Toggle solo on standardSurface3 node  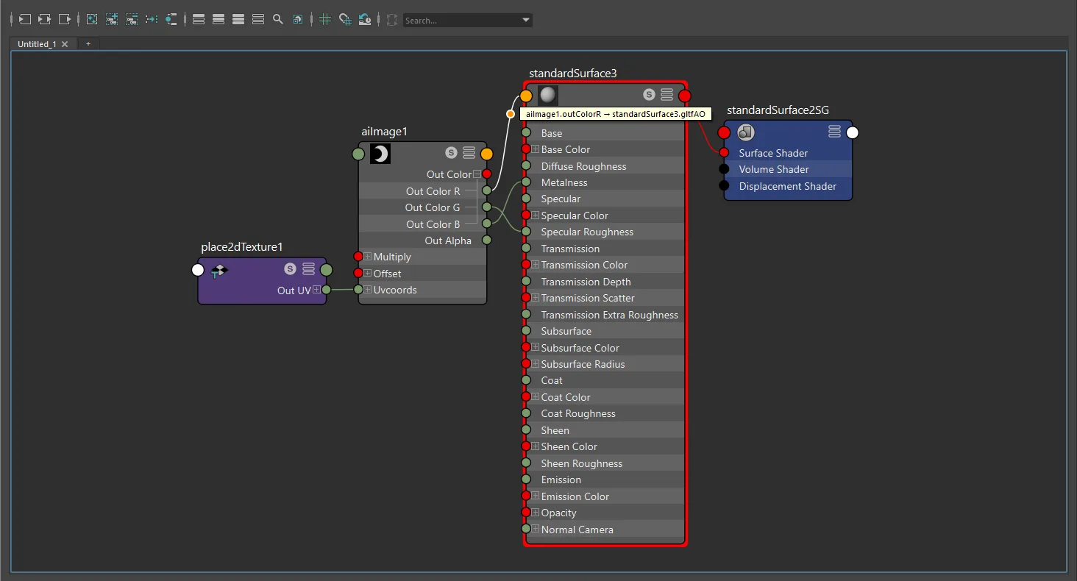[649, 95]
